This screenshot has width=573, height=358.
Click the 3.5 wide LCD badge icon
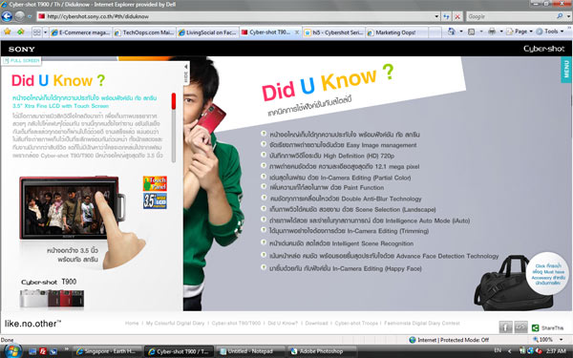pyautogui.click(x=155, y=200)
